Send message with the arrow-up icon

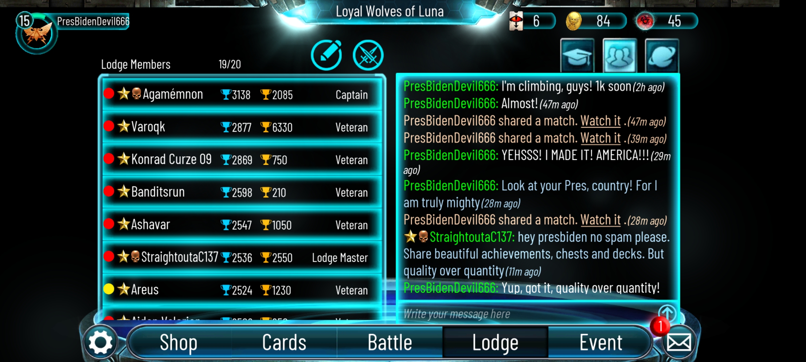click(667, 313)
